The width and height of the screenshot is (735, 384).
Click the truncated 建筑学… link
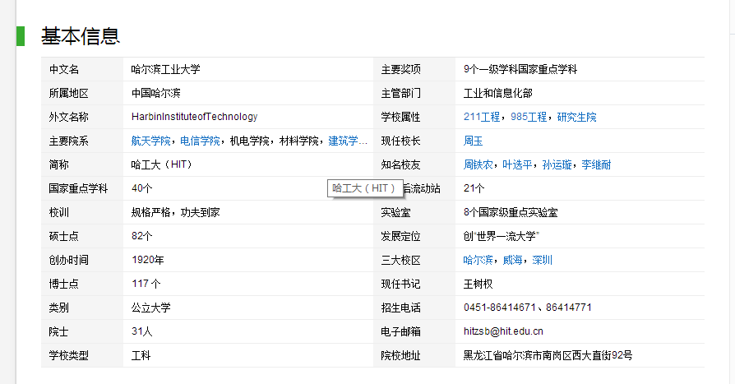point(348,141)
